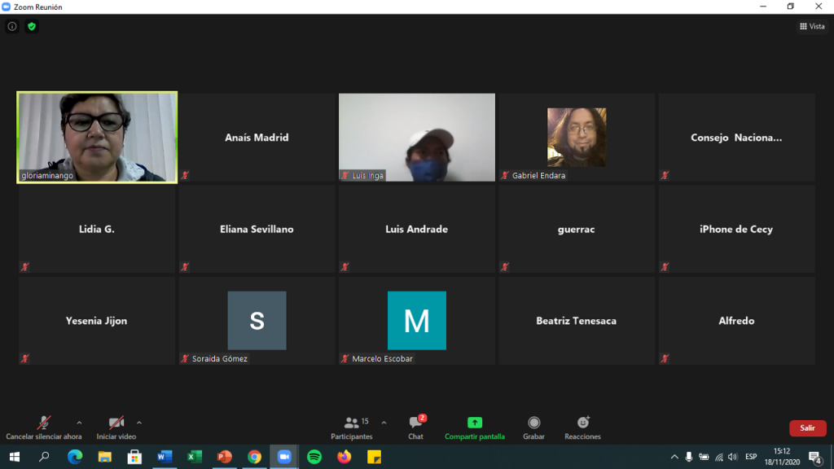Click Compartir pantalla to share screen
Image resolution: width=834 pixels, height=469 pixels.
coord(474,427)
